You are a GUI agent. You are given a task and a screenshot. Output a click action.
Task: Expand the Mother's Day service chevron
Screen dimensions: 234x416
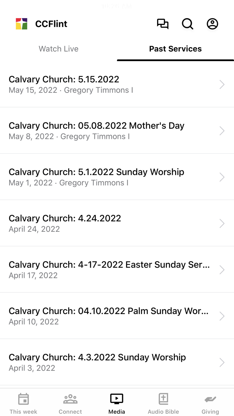(x=222, y=131)
